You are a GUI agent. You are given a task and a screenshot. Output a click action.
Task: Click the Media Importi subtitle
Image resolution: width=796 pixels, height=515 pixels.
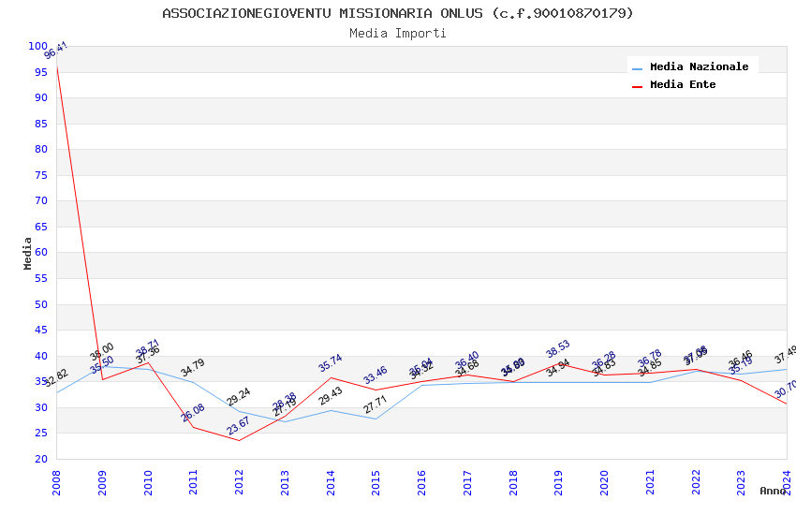pyautogui.click(x=398, y=33)
